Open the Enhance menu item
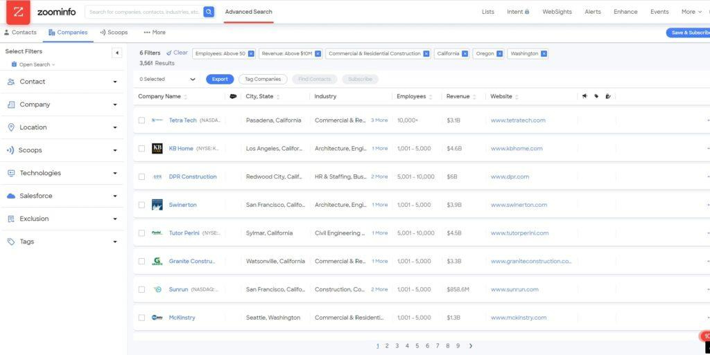This screenshot has height=355, width=710. (x=625, y=12)
